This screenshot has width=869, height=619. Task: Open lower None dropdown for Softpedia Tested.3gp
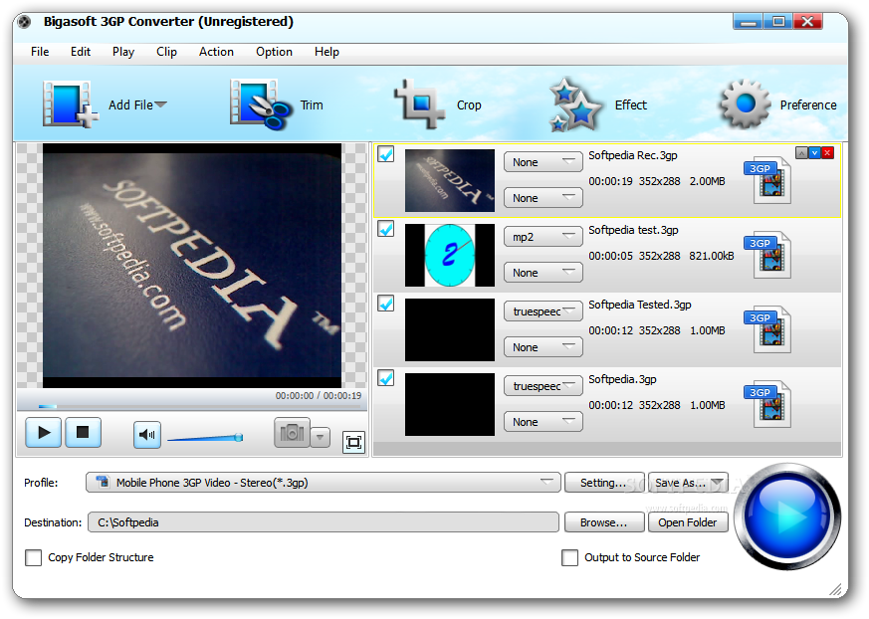coord(543,347)
